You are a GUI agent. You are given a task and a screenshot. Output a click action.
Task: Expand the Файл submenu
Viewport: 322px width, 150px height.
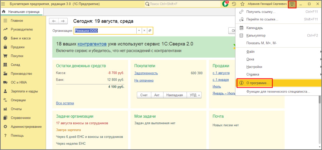coord(278,52)
